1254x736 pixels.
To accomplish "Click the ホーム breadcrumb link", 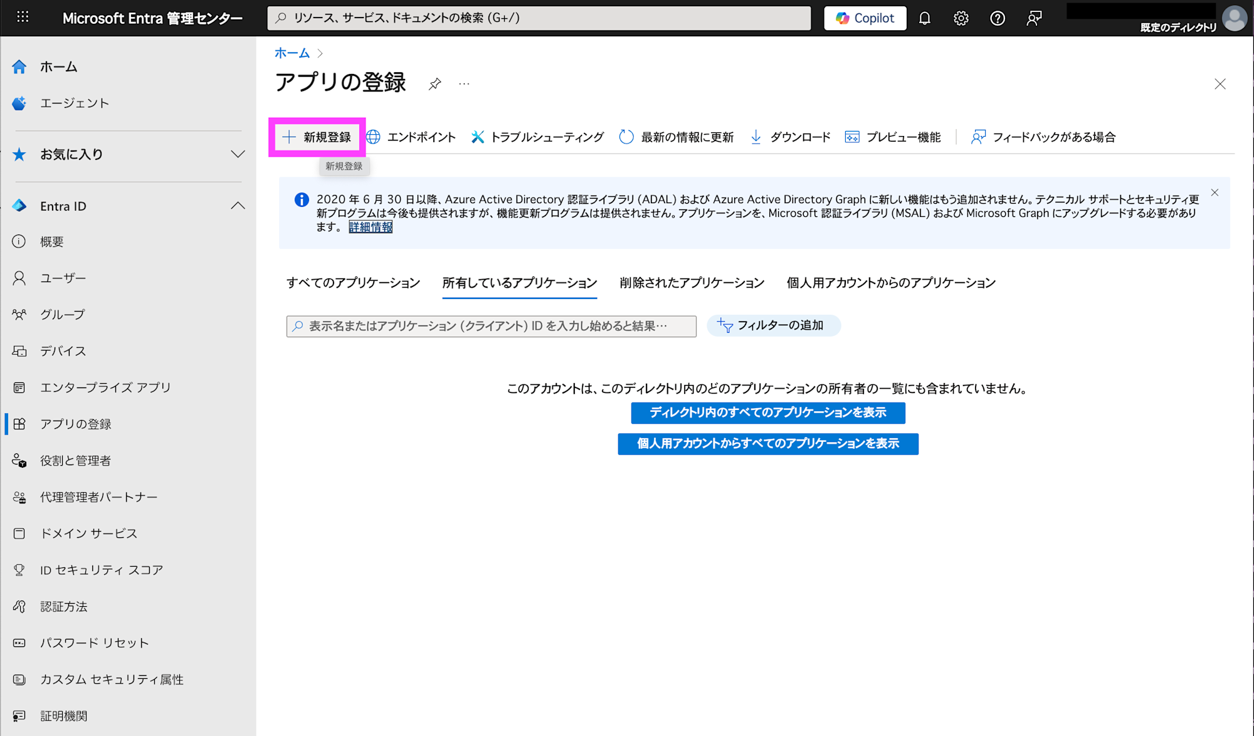I will point(292,53).
